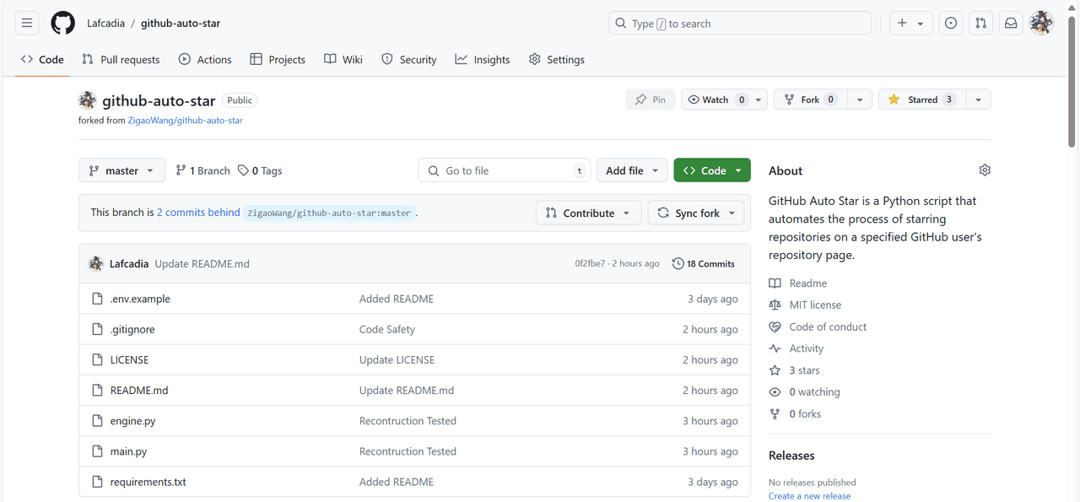Open the hamburger navigation menu
The width and height of the screenshot is (1080, 502).
point(27,23)
